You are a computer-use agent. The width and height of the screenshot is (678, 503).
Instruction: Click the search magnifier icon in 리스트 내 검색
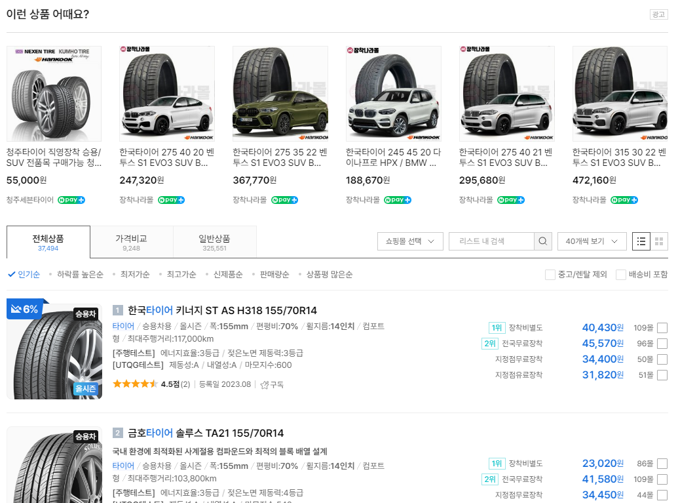tap(542, 241)
